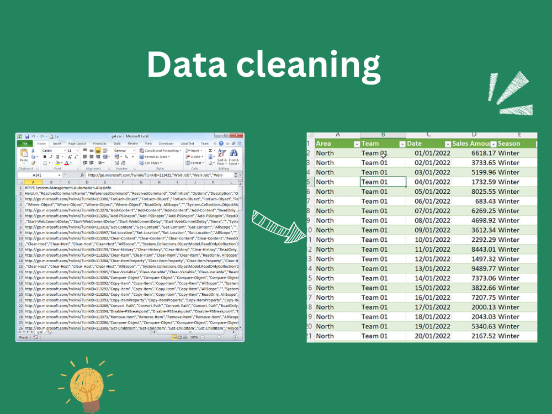Viewport: 552px width, 414px height.
Task: Toggle Italic formatting in Font group
Action: 51,157
